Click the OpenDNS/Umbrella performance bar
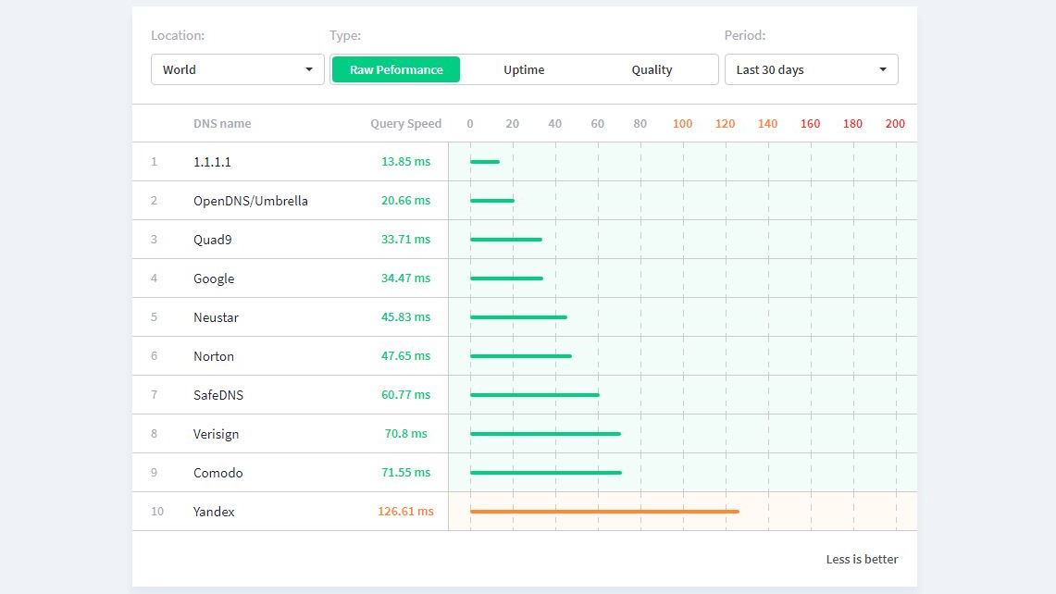The width and height of the screenshot is (1056, 594). [492, 201]
